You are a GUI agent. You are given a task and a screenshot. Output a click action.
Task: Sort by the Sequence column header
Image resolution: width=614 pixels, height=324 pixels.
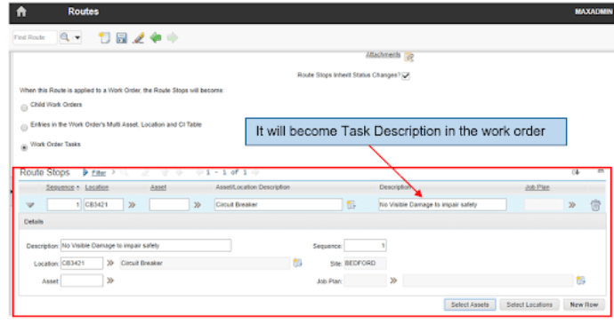click(x=60, y=187)
